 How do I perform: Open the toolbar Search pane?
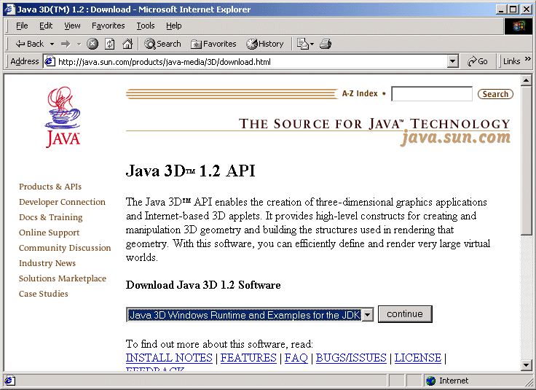click(x=162, y=44)
